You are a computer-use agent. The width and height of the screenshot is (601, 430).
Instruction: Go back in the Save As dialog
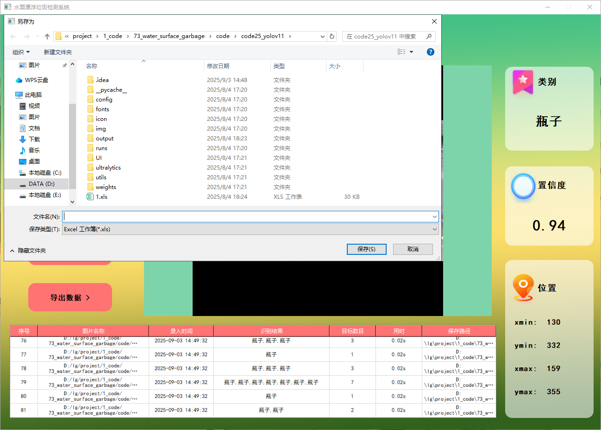(x=13, y=36)
